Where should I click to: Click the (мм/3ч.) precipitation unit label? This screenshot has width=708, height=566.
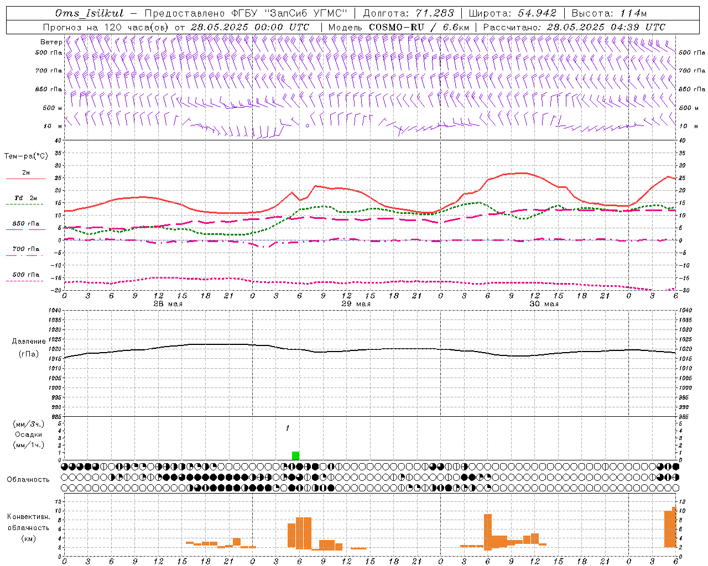[28, 424]
